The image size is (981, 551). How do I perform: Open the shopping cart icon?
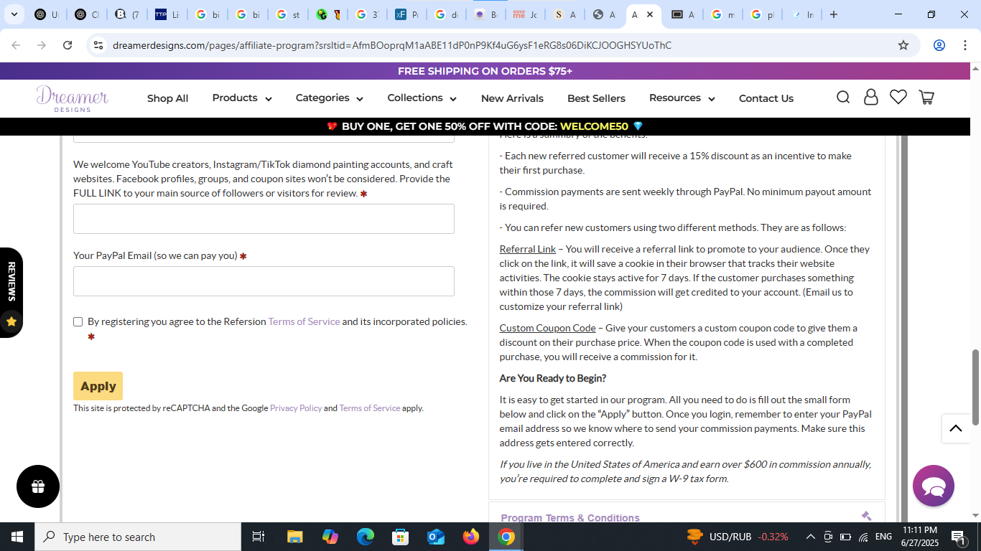(926, 97)
